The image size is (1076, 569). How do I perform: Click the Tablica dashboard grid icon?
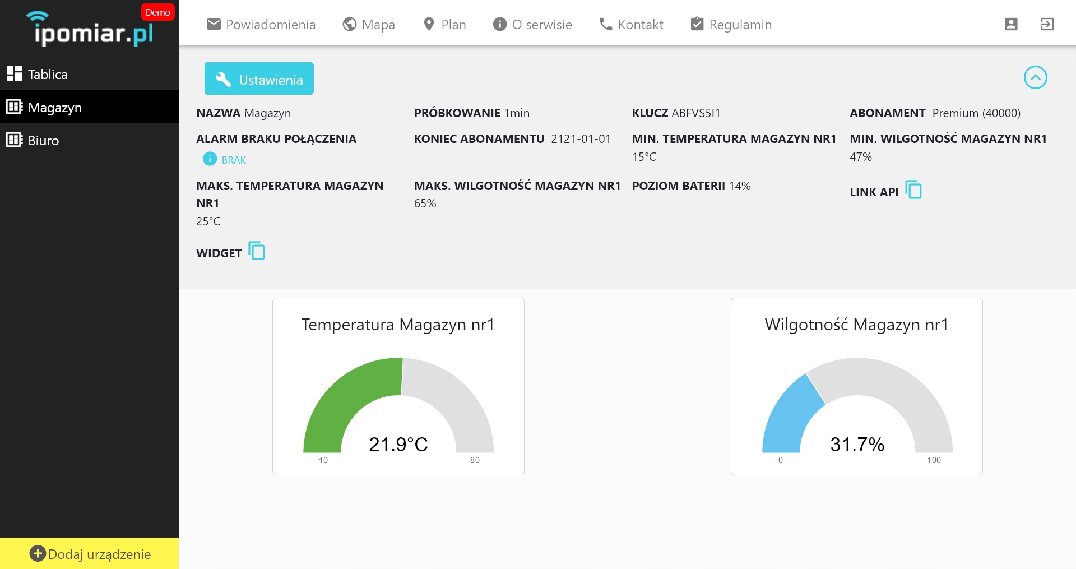14,73
